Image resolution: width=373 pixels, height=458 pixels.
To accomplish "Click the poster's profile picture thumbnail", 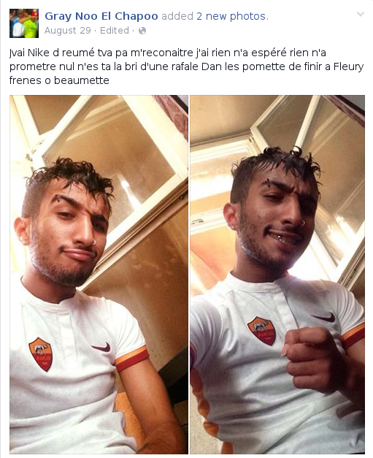I will 24,23.
